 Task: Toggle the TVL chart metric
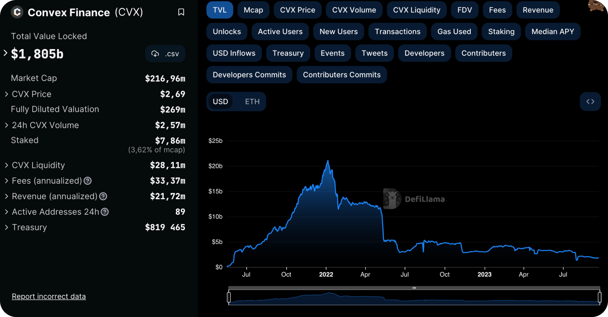click(x=220, y=10)
